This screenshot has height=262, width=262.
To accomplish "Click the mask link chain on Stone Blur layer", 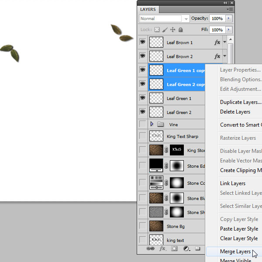I will click(166, 198).
